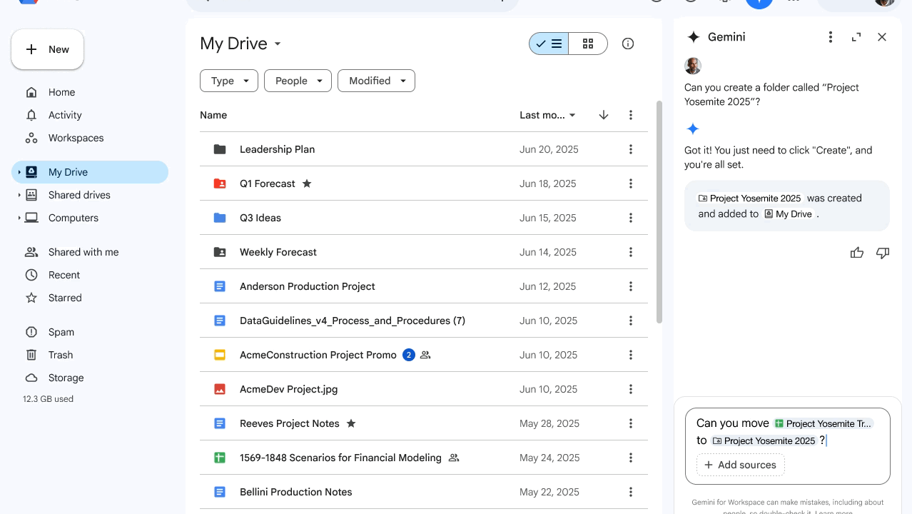Open column header more options menu
Image resolution: width=912 pixels, height=514 pixels.
[631, 115]
